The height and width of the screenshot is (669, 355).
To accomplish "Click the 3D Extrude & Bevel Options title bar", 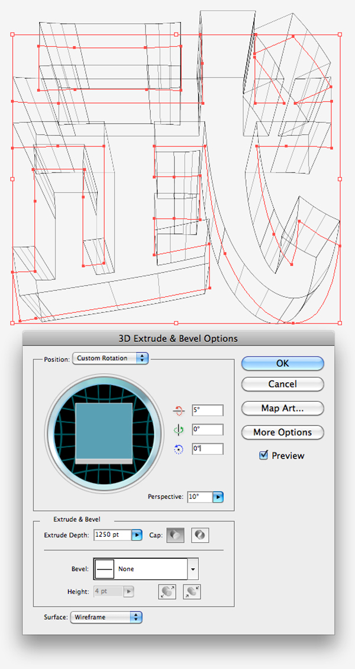I will pyautogui.click(x=178, y=338).
